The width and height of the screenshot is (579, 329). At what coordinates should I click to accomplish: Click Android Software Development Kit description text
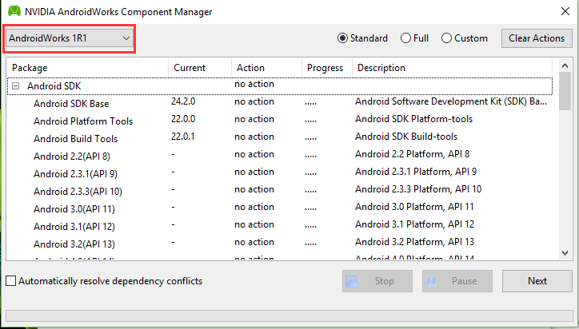[x=451, y=101]
